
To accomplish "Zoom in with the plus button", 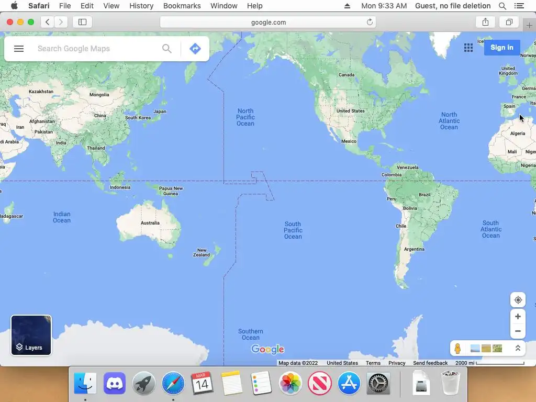I will (518, 317).
